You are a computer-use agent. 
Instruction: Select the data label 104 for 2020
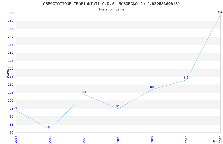point(84,92)
